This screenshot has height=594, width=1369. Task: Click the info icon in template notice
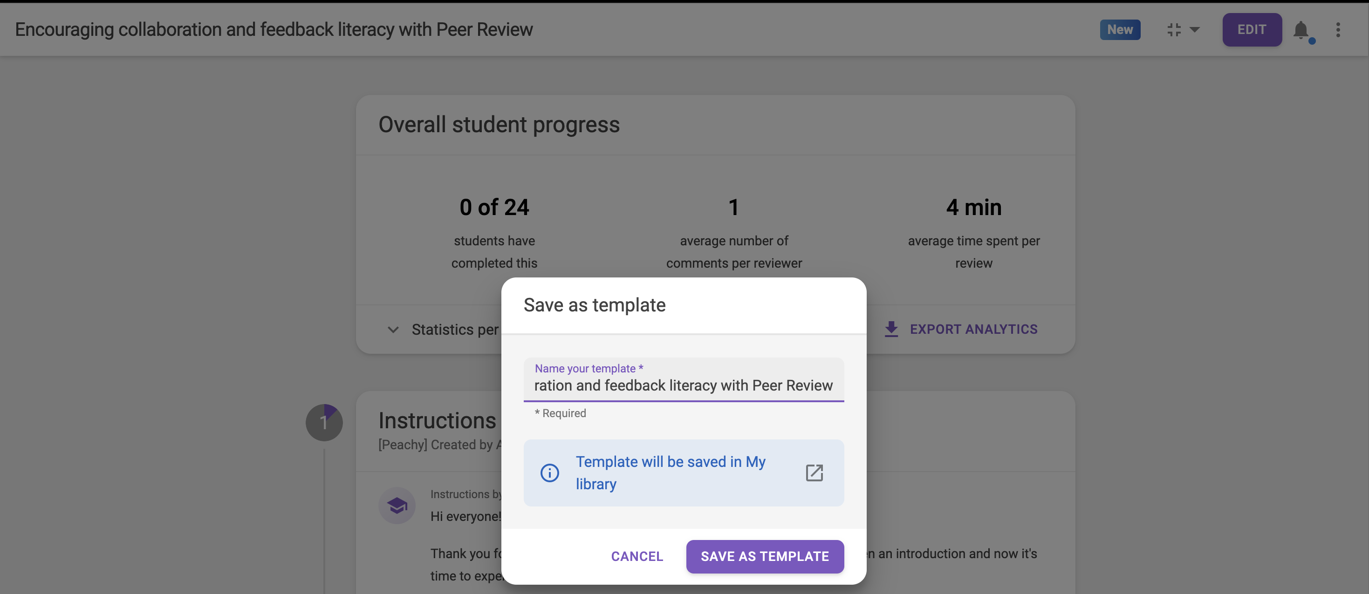(x=549, y=472)
